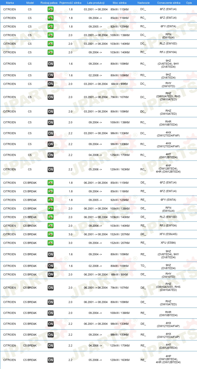Click 92kW / 125KM cell in RE_ row
Viewport: 197px width, 369px height.
[x=120, y=200]
